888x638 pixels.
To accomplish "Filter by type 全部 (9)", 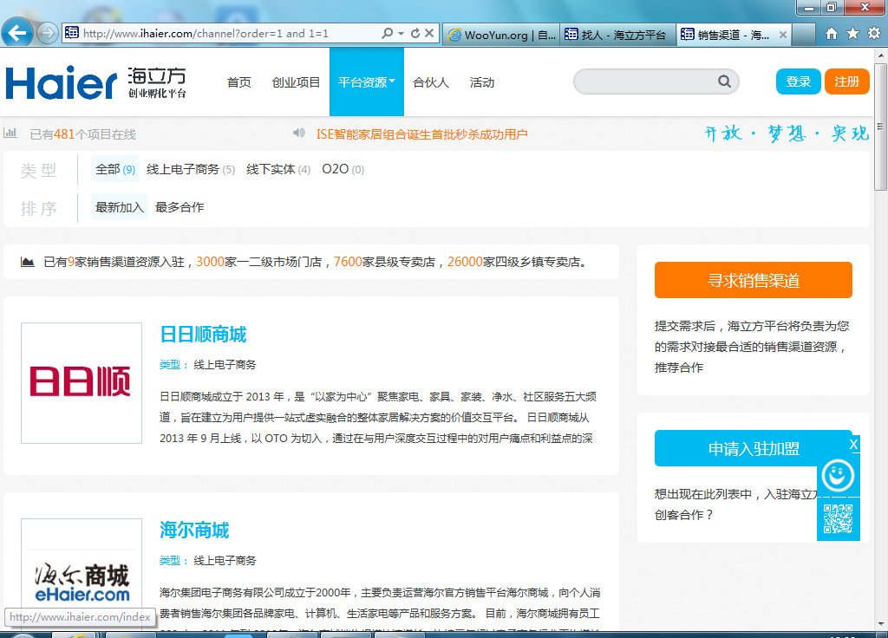I will click(x=115, y=169).
